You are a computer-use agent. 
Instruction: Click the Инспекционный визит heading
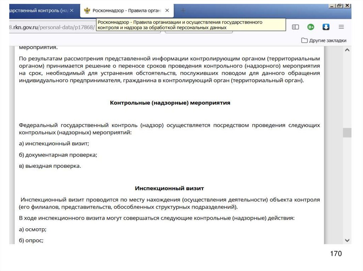point(169,188)
